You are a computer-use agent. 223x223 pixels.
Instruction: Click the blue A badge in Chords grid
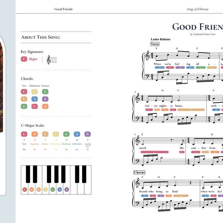(x=35, y=99)
